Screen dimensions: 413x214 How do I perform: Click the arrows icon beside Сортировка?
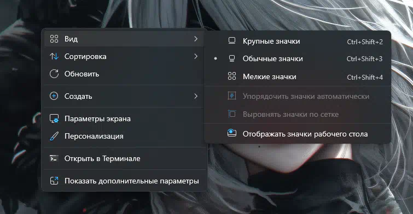54,56
